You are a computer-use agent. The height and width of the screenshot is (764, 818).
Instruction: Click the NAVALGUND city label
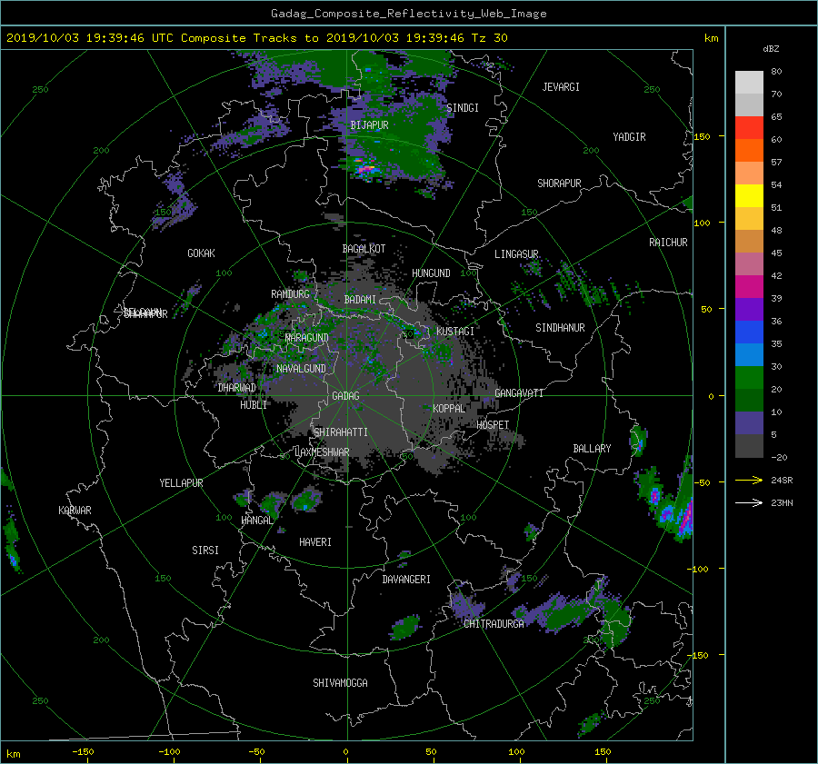(301, 369)
